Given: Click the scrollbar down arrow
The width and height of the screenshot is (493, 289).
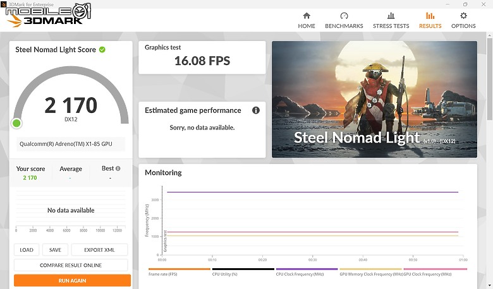Looking at the screenshot, I should [x=490, y=286].
